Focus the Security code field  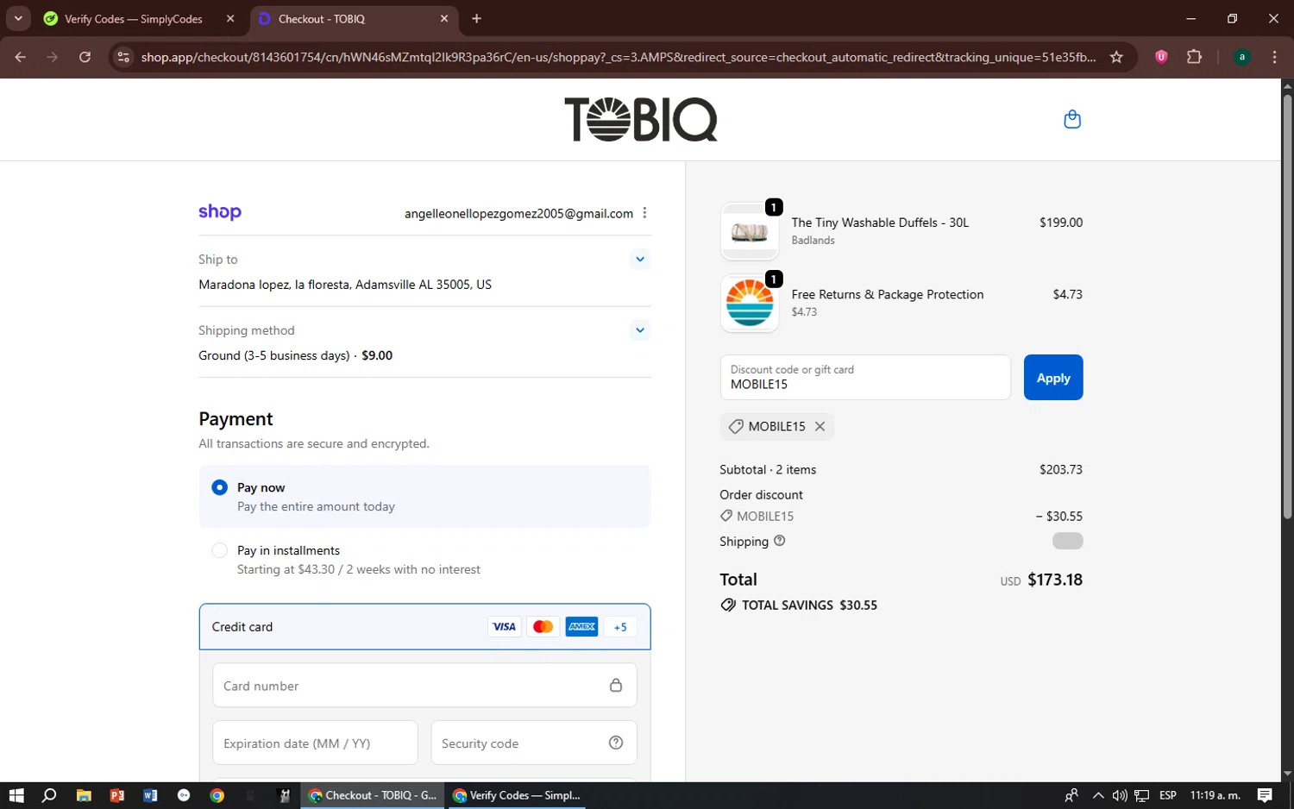534,743
